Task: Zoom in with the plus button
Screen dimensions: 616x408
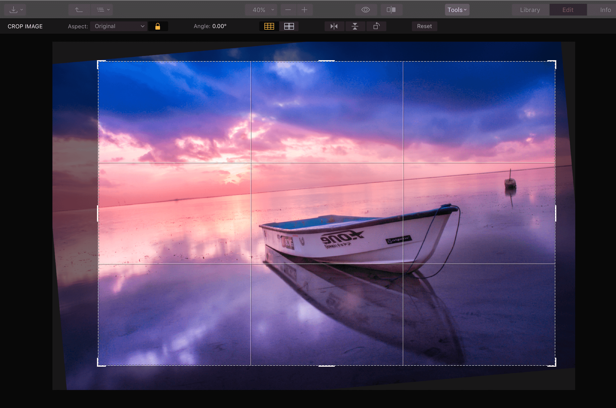Action: pos(304,10)
